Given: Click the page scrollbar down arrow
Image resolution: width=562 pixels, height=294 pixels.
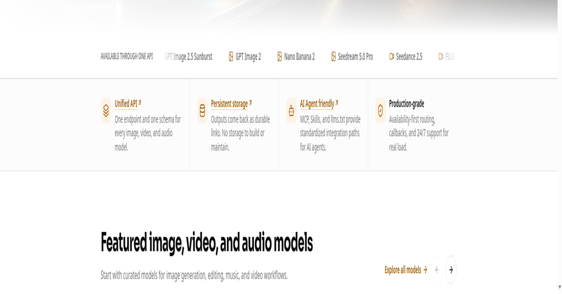Looking at the screenshot, I should pyautogui.click(x=560, y=287).
